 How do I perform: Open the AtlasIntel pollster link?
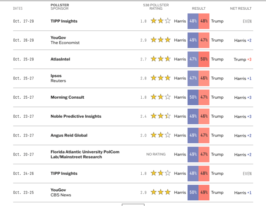(x=60, y=59)
